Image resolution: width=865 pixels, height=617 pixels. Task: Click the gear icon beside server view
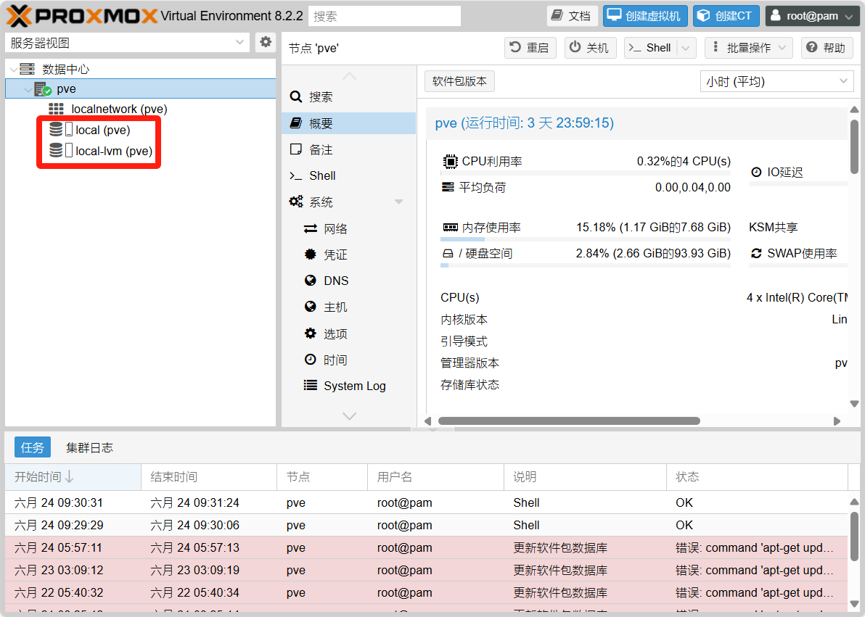pyautogui.click(x=266, y=43)
